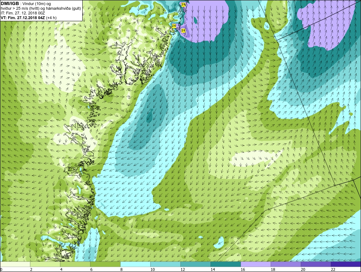Click the "VT: Fim. 27.12.2018 04Z" valid time text

(23, 18)
